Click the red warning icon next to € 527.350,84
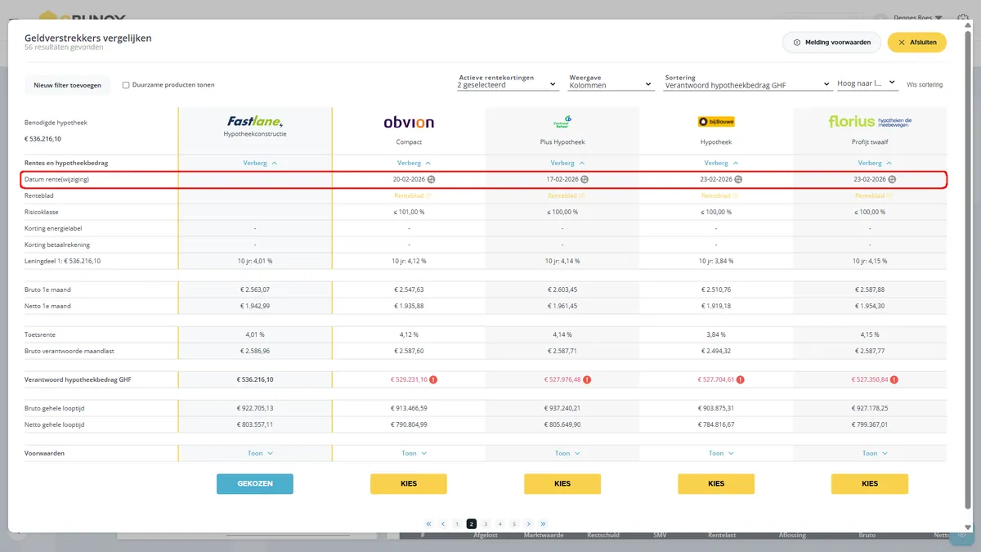The width and height of the screenshot is (981, 552). [x=894, y=379]
